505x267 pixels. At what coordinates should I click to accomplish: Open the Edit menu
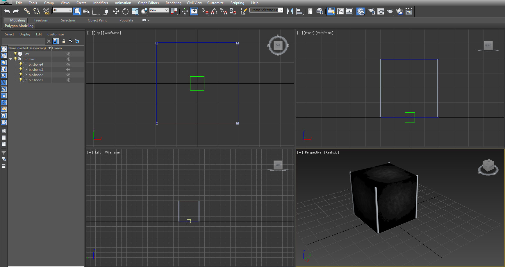pyautogui.click(x=19, y=3)
